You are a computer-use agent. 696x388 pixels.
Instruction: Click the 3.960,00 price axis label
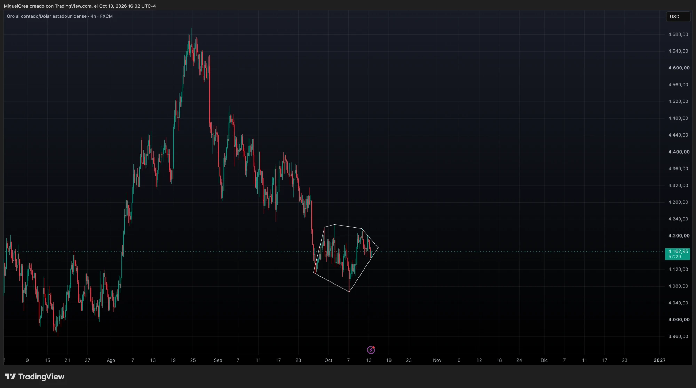click(x=678, y=336)
